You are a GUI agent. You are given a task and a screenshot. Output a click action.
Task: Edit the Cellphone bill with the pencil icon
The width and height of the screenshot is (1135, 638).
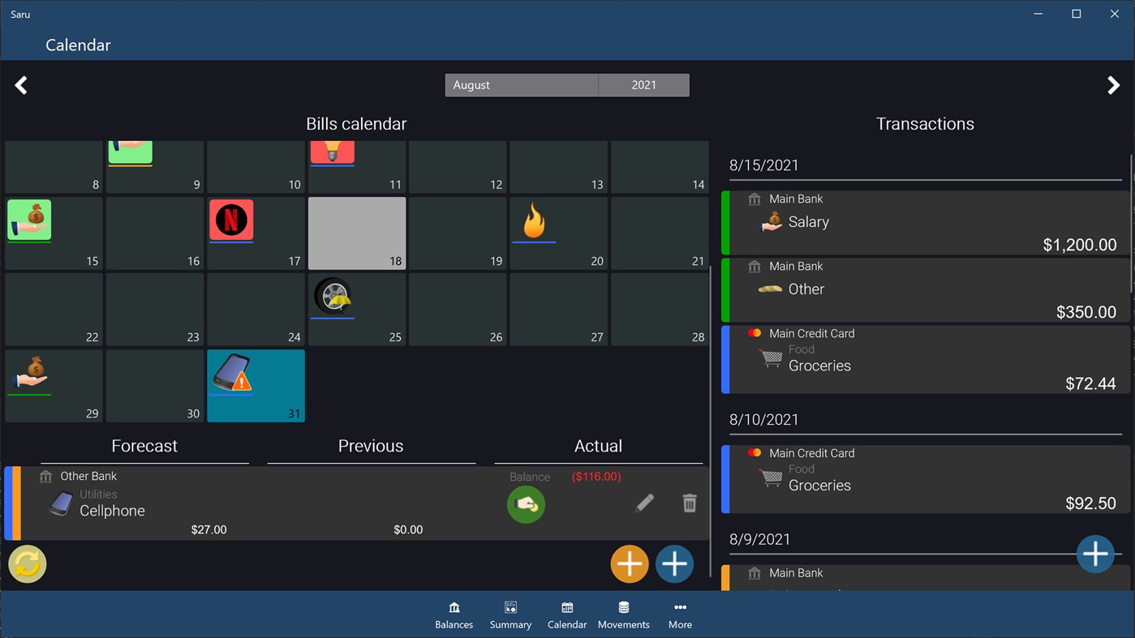[645, 503]
